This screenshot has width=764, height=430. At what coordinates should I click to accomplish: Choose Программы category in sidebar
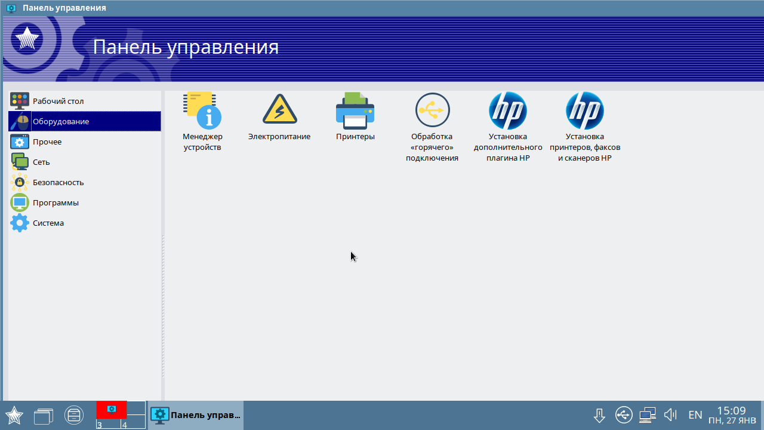56,202
